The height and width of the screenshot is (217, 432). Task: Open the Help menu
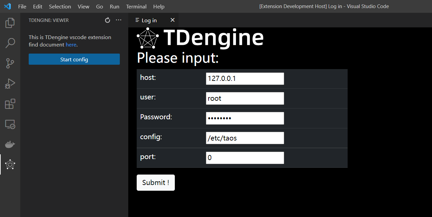point(159,6)
